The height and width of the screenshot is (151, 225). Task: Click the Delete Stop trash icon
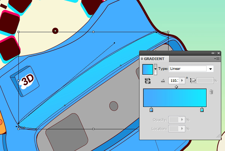211,92
